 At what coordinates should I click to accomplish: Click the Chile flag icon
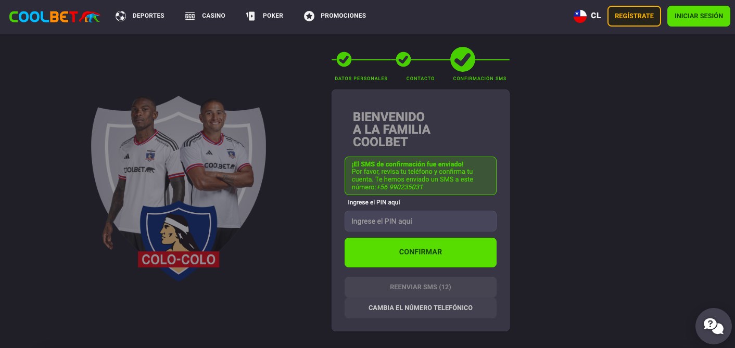pyautogui.click(x=580, y=16)
